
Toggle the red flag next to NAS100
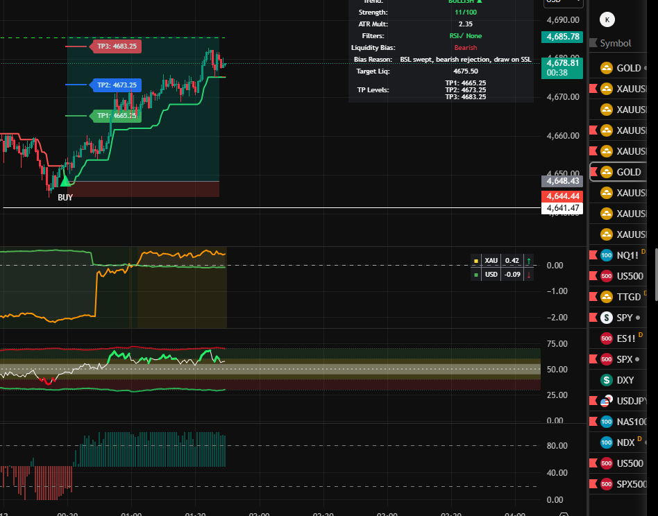click(593, 422)
